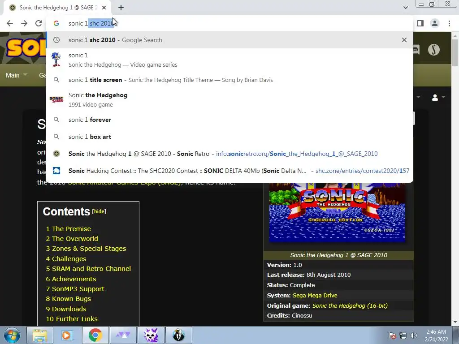Open the purple spiky creature taskbar app
Viewport: 459px width, 344px height.
[151, 335]
